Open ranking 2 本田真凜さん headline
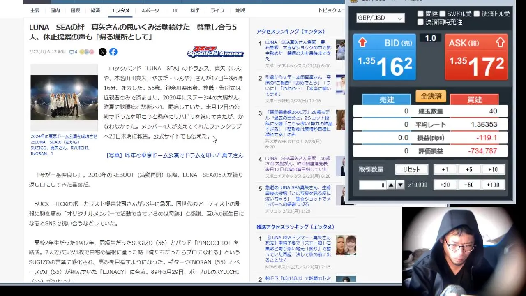The height and width of the screenshot is (296, 526). click(x=298, y=86)
